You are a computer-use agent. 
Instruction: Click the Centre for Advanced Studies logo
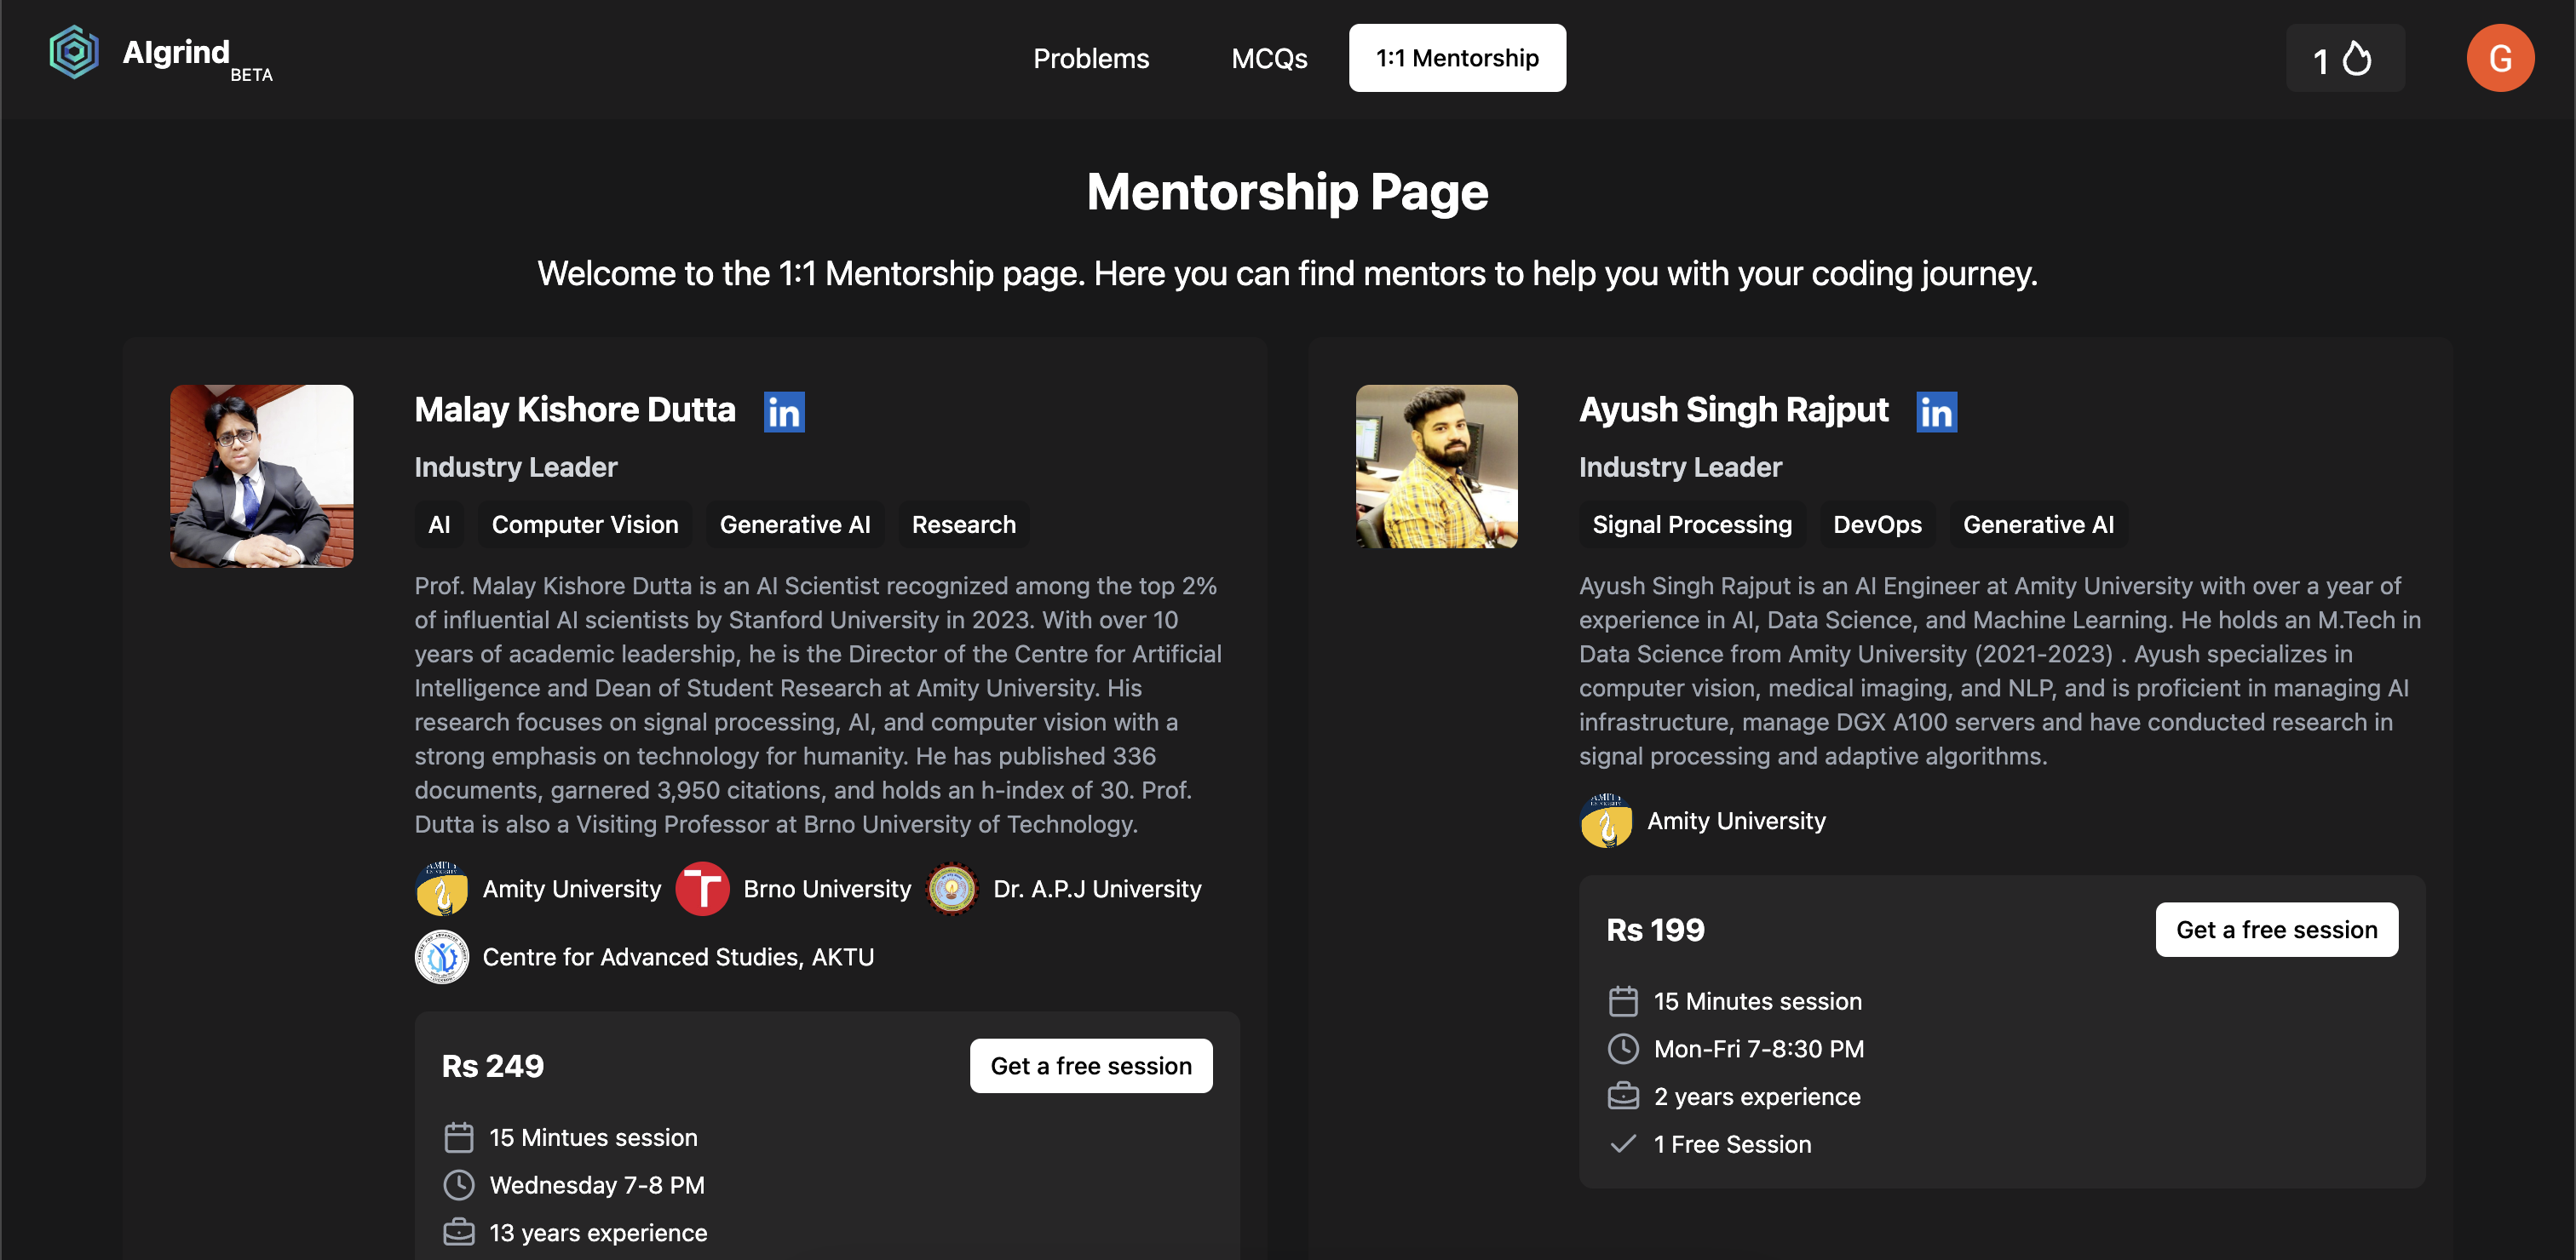pyautogui.click(x=442, y=956)
